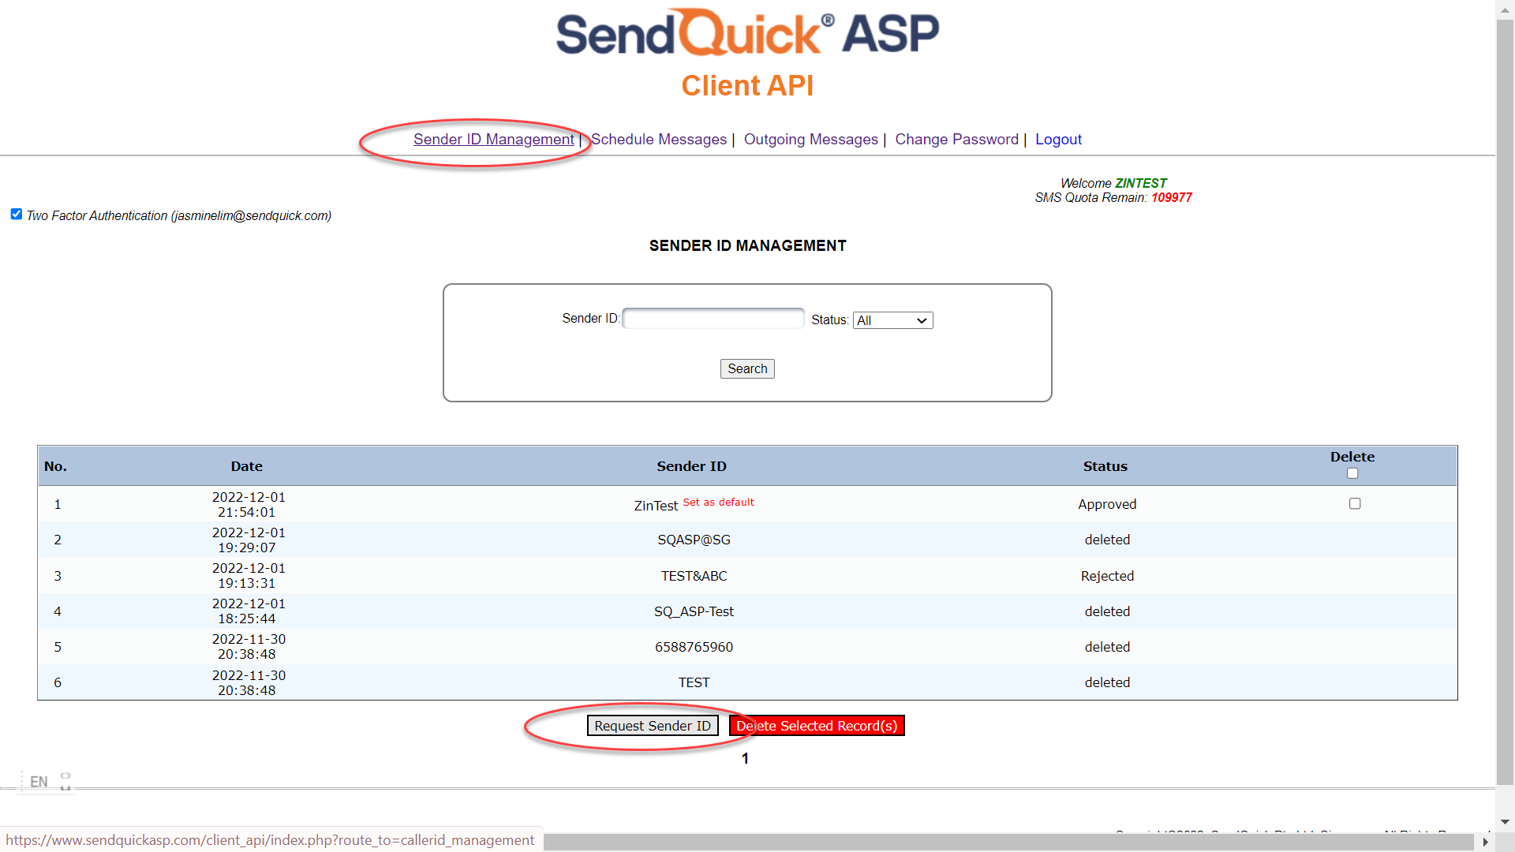
Task: Open the Status dropdown
Action: tap(892, 320)
